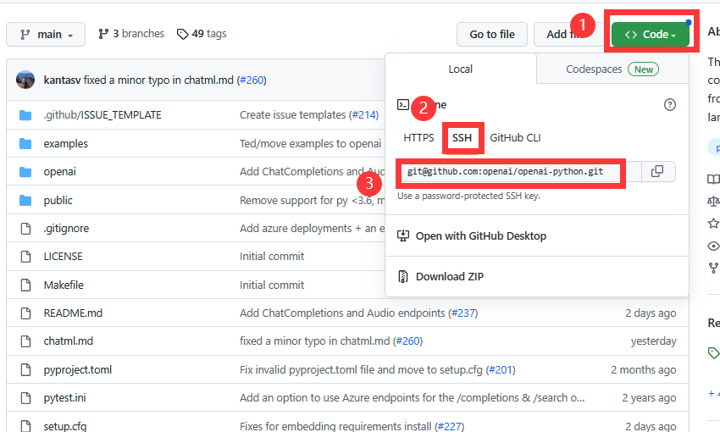Image resolution: width=720 pixels, height=432 pixels.
Task: Click the Go to file button
Action: 492,35
